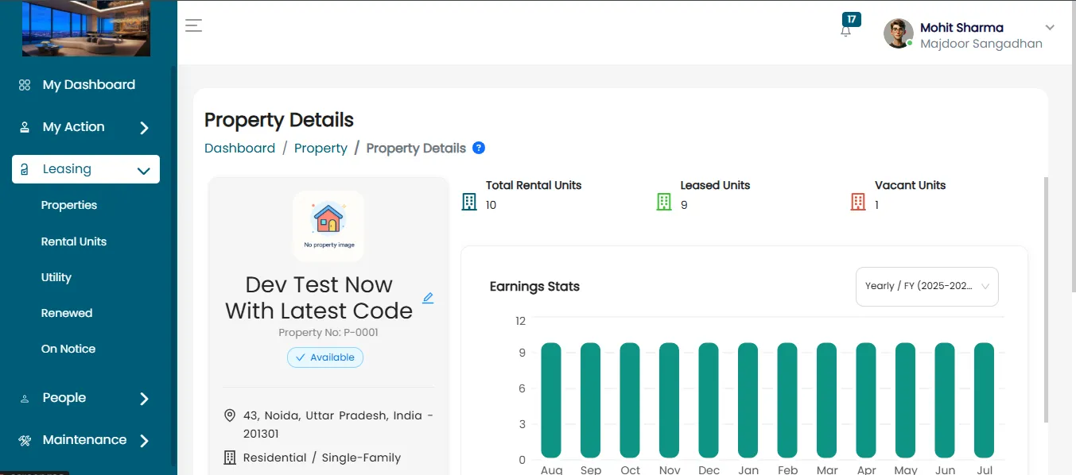Expand the People submenu chevron

(144, 399)
